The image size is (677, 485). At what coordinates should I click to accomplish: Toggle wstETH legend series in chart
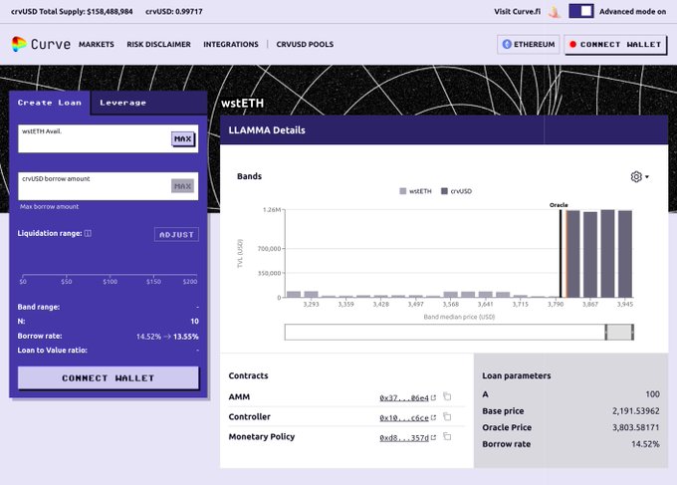[415, 191]
